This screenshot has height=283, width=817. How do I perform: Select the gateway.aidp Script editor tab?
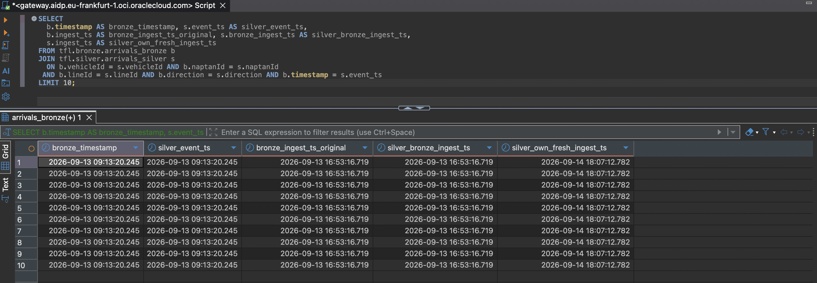[x=114, y=5]
